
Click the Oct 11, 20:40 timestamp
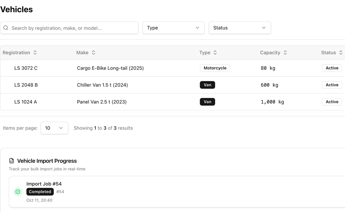(x=39, y=200)
